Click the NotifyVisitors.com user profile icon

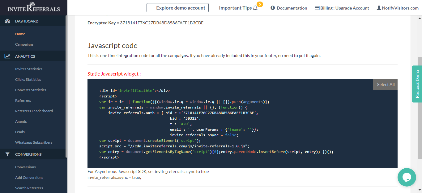379,8
